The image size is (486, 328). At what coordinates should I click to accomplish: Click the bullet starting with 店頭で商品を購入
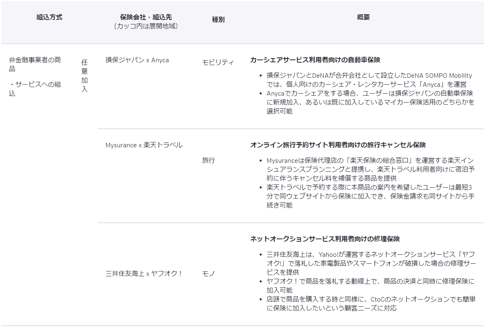click(x=371, y=304)
